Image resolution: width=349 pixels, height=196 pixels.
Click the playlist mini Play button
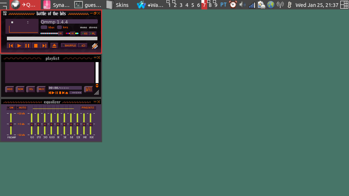(53, 93)
